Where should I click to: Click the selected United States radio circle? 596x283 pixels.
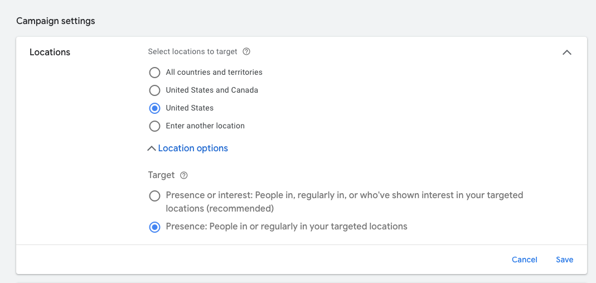pyautogui.click(x=154, y=108)
